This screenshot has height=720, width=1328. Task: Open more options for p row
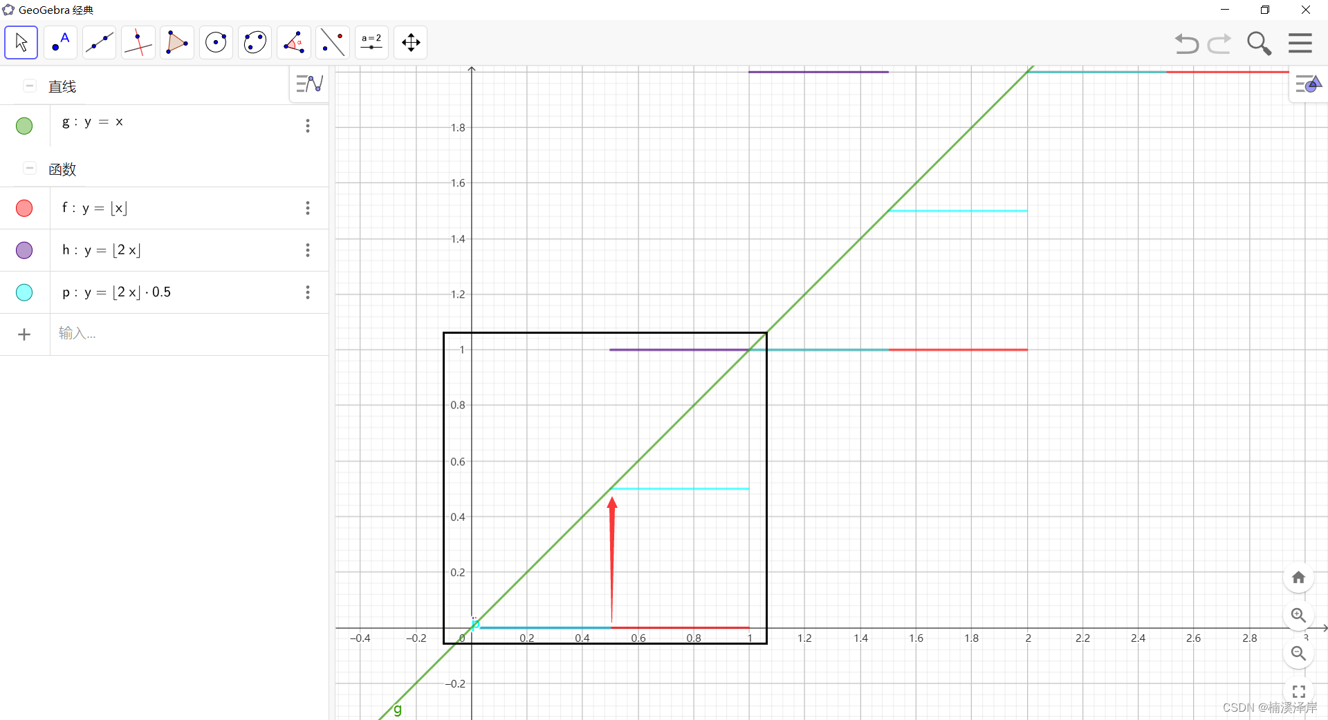click(x=308, y=292)
